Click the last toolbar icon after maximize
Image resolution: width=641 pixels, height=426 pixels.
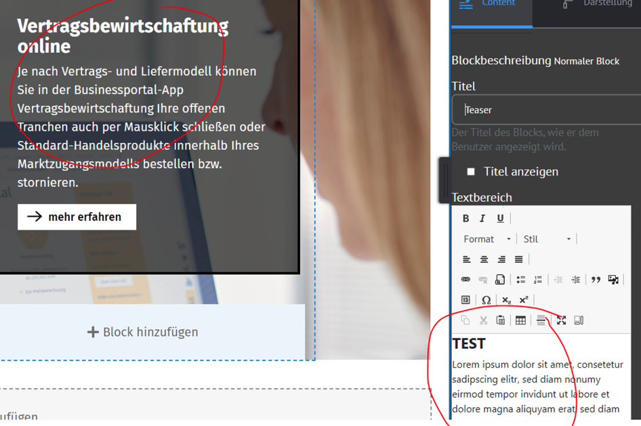(579, 320)
